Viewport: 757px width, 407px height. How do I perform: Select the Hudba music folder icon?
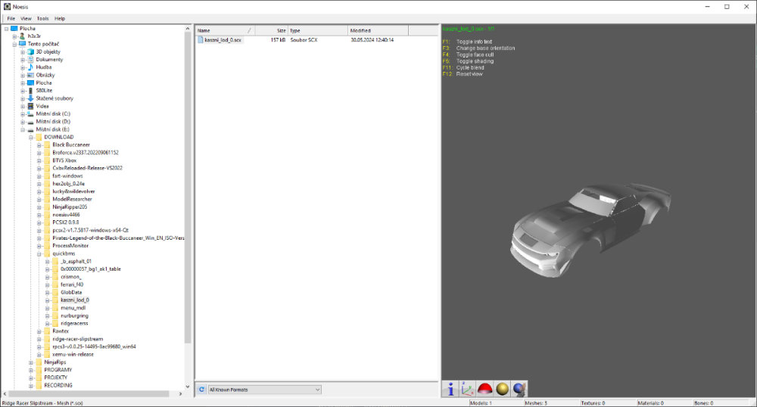30,67
